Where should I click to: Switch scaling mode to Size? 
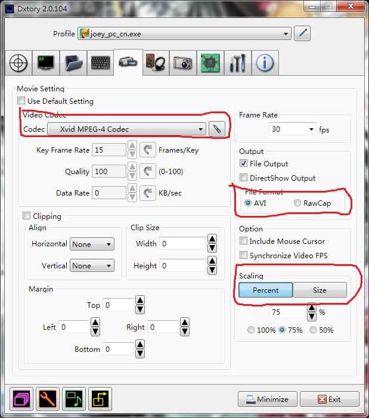coord(320,290)
